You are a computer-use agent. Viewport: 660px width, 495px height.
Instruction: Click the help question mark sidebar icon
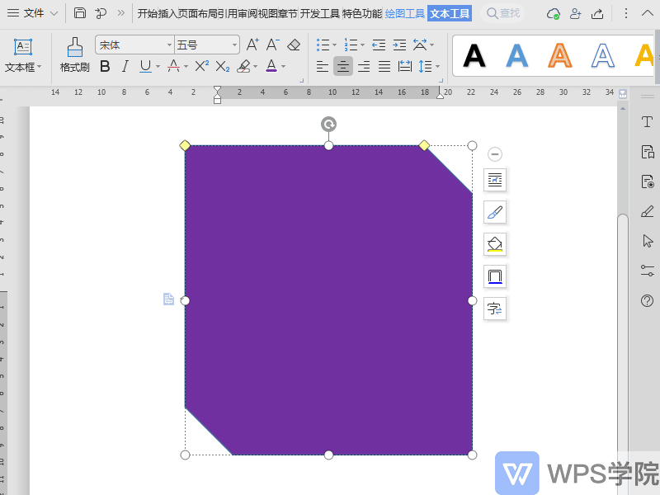pyautogui.click(x=648, y=300)
